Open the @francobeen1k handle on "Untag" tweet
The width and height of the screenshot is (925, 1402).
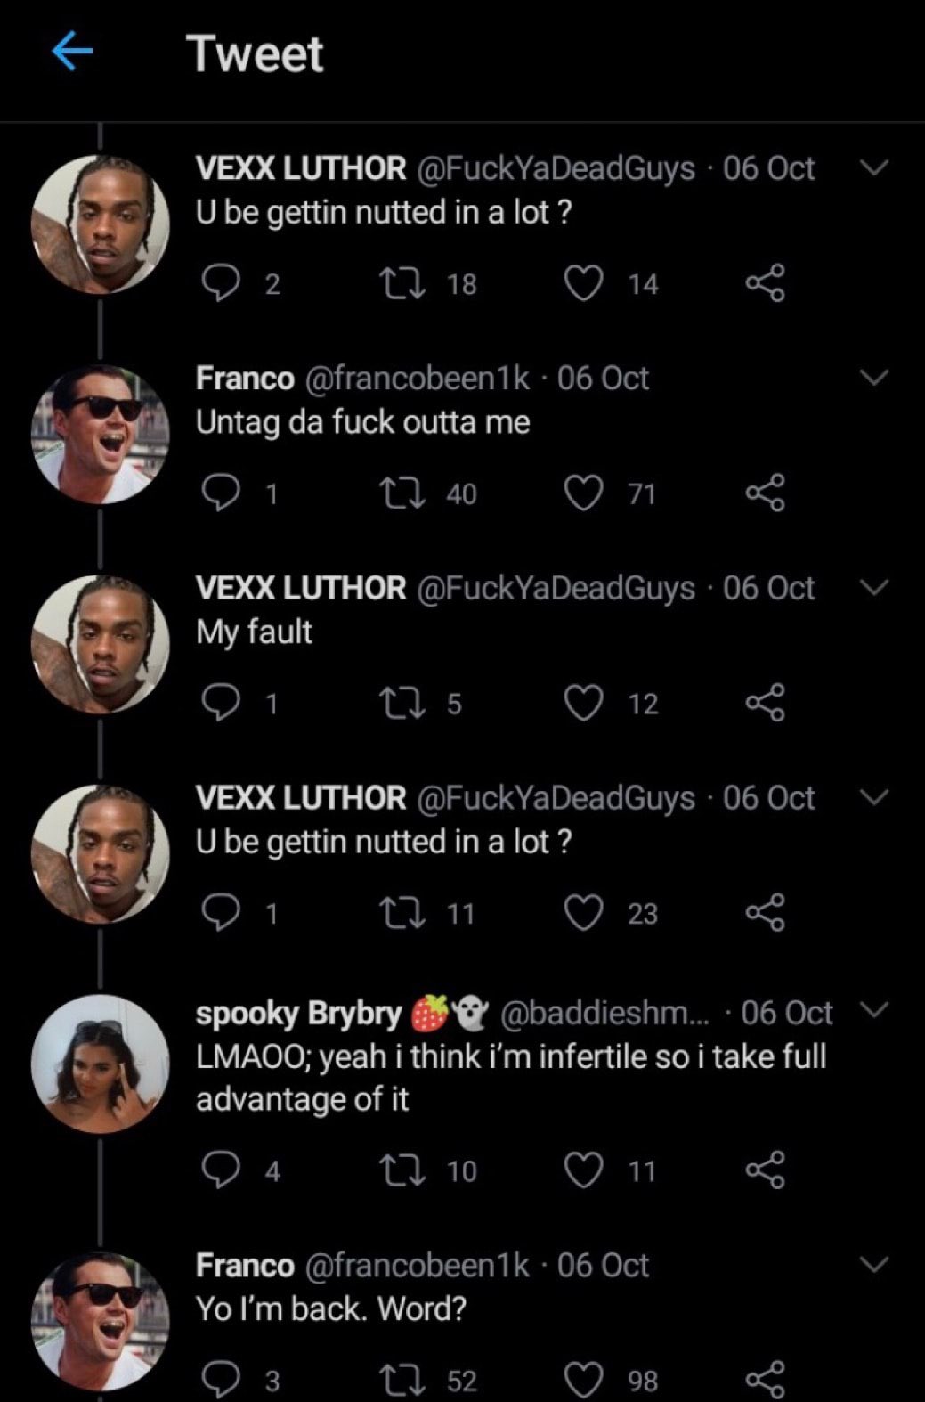[x=418, y=378]
